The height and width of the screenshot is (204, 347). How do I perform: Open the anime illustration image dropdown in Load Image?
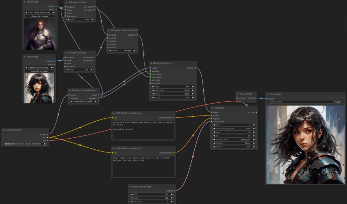coord(39,68)
